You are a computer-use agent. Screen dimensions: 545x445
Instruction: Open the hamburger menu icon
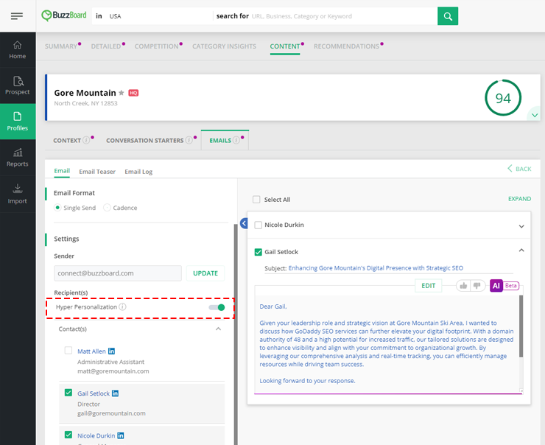coord(17,16)
